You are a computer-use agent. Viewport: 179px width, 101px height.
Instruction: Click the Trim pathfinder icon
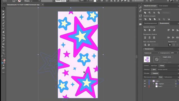pos(150,19)
